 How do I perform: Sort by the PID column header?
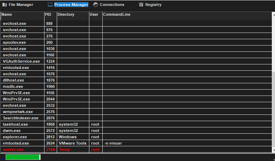[48, 15]
